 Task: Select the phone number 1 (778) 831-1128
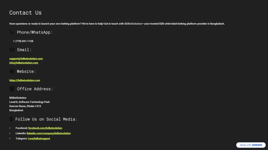(x=23, y=41)
